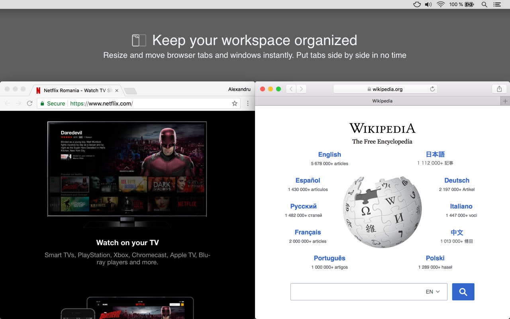Open Chrome's three-dot menu
Screen dimensions: 510x319
pos(248,103)
